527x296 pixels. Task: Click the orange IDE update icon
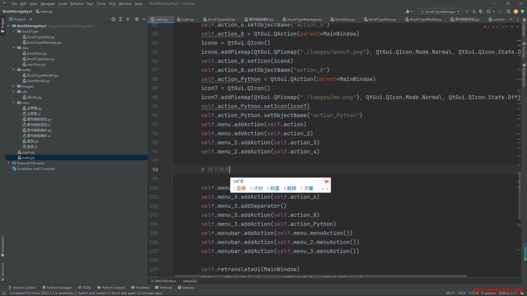516,12
